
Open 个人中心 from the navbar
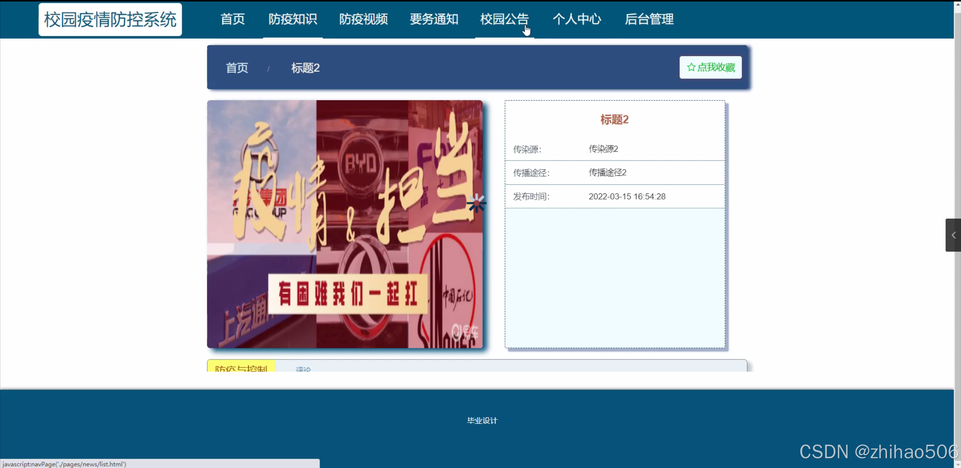pyautogui.click(x=577, y=19)
